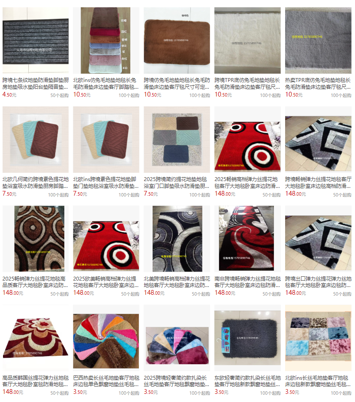Open the white TPR faux fur rug image
355x402 pixels.
[x=247, y=40]
